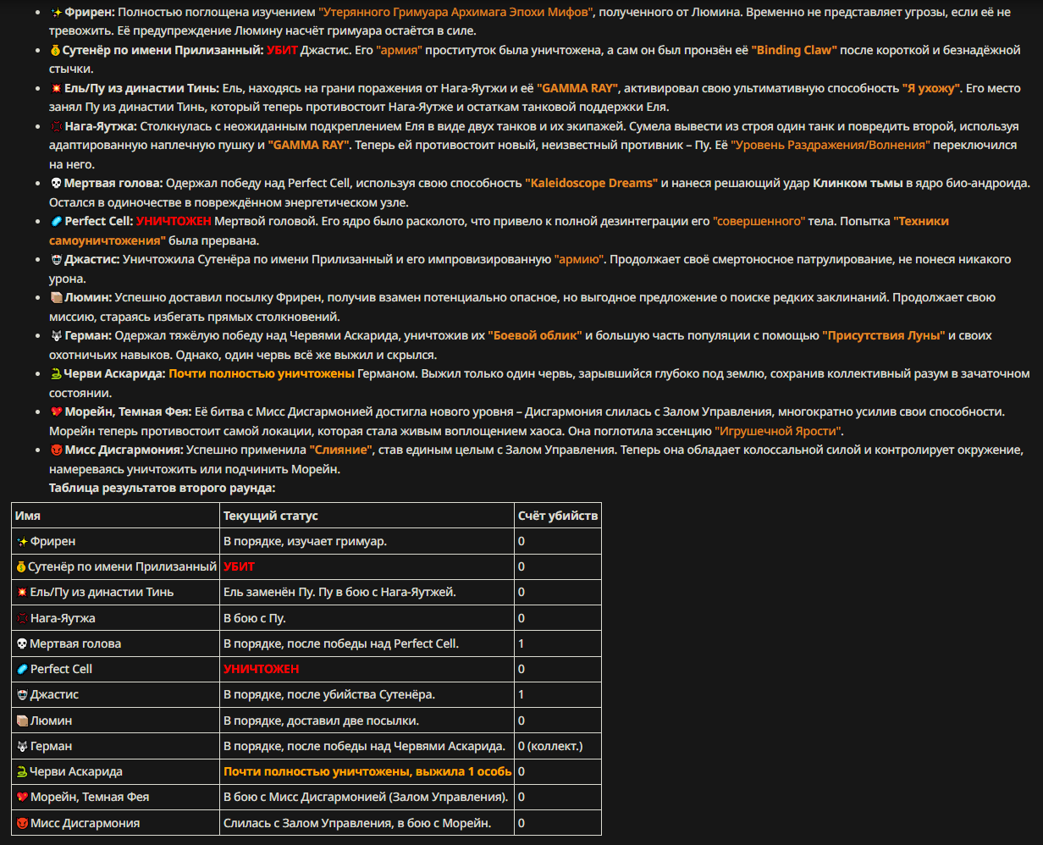The image size is (1043, 845).
Task: Click 'В порядке, после победы над Червями Аскарида.' cell
Action: (x=367, y=746)
